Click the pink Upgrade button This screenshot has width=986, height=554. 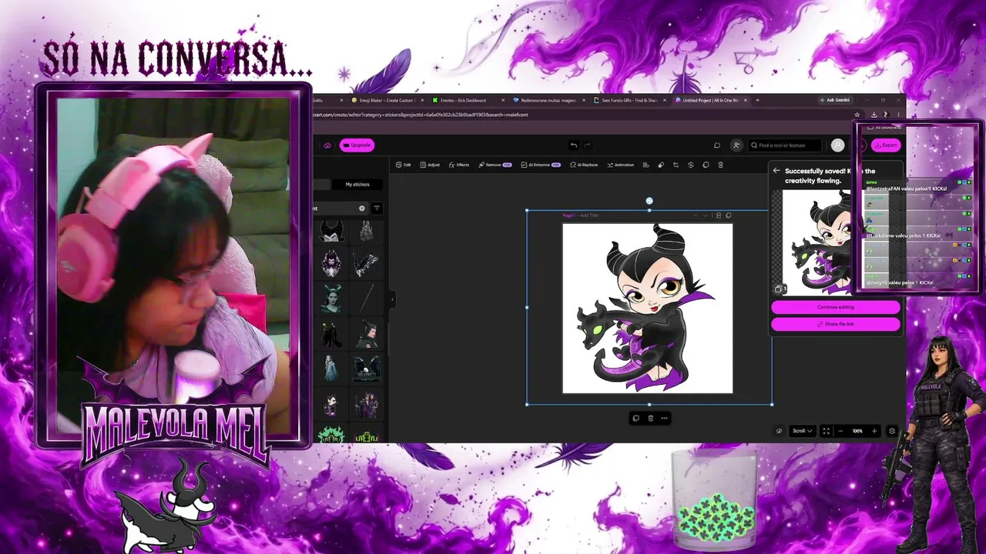357,145
